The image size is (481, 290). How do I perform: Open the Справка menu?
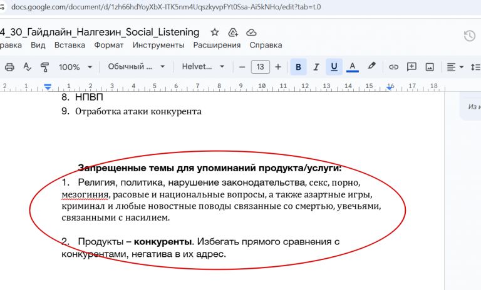(x=266, y=46)
